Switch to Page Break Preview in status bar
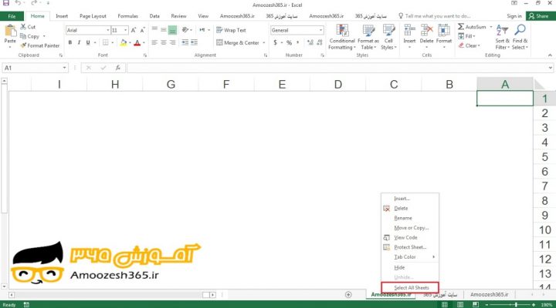 pyautogui.click(x=476, y=304)
